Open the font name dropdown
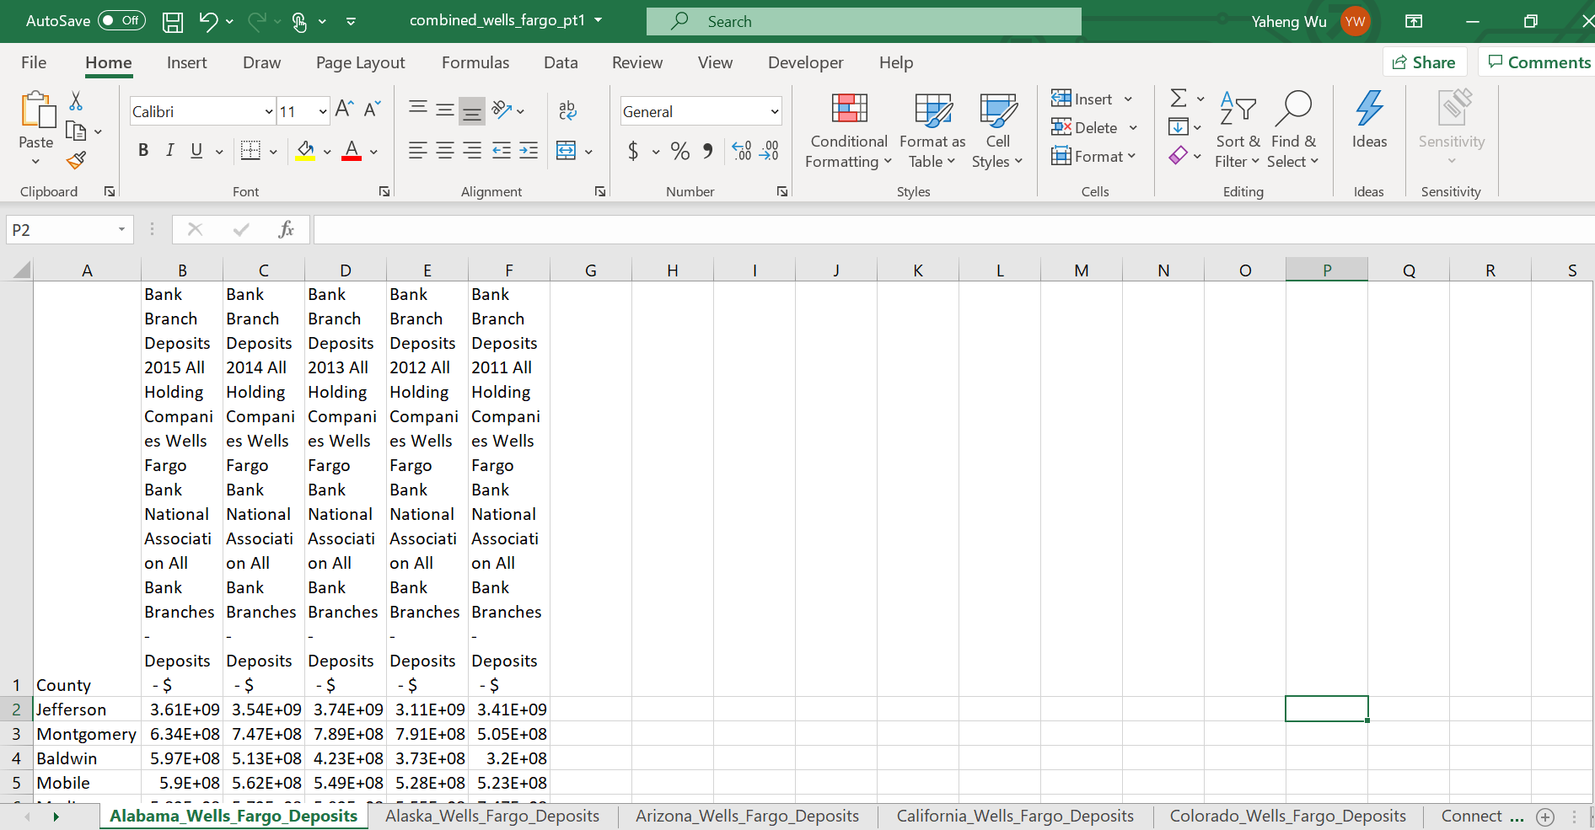This screenshot has height=830, width=1595. click(x=267, y=110)
